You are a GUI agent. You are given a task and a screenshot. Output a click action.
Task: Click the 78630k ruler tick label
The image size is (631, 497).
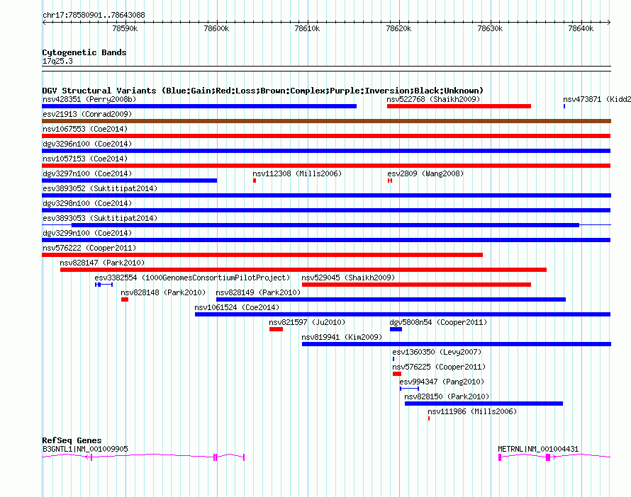pos(490,28)
